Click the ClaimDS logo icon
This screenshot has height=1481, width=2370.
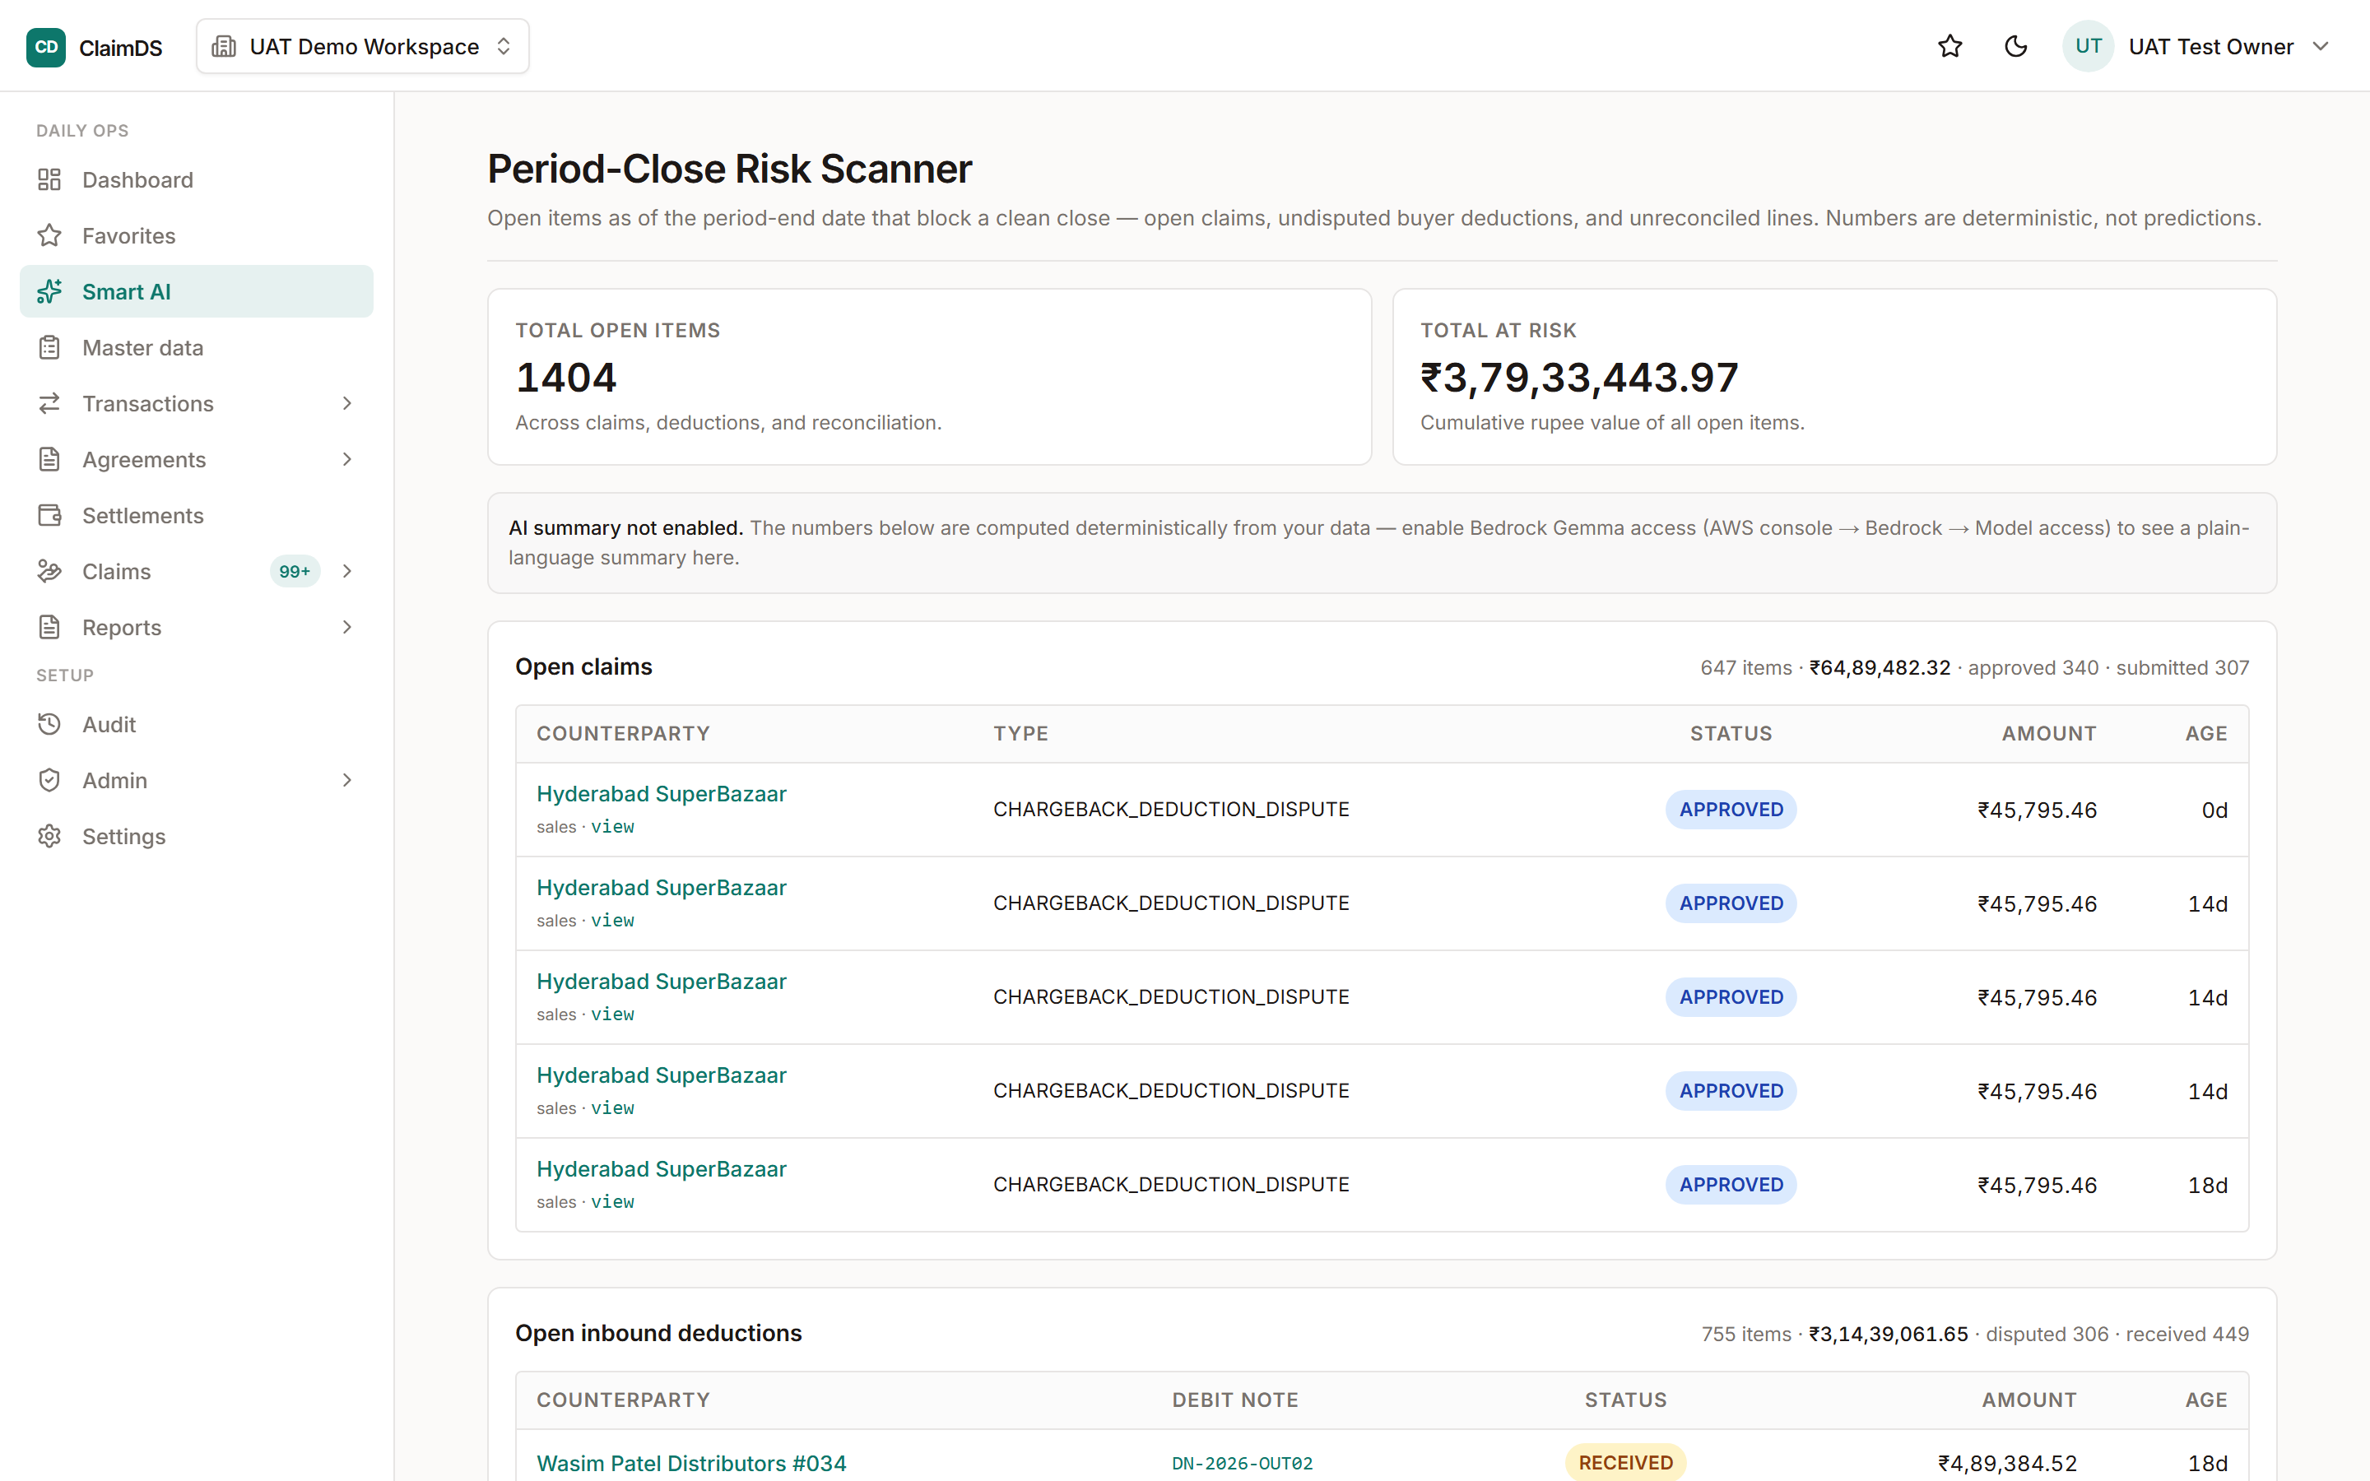[46, 47]
